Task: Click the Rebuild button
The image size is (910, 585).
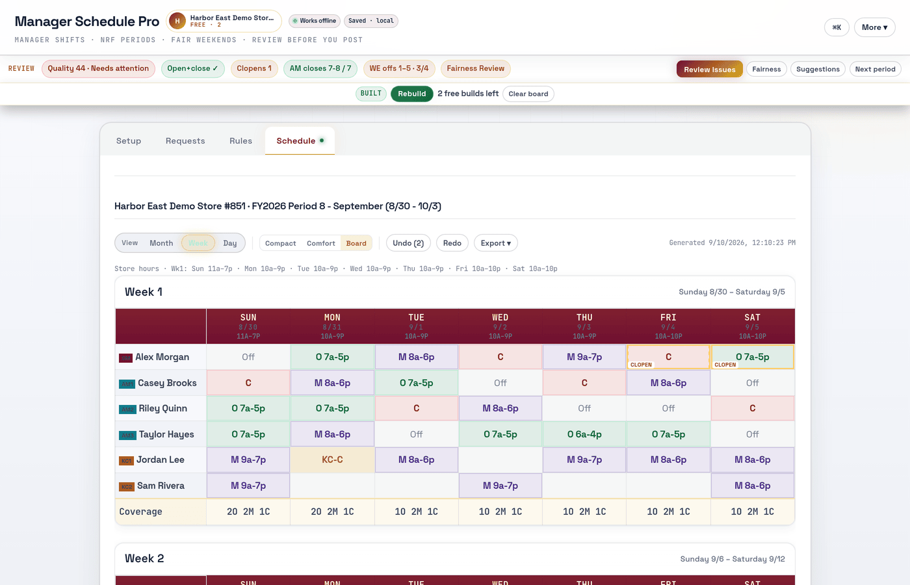Action: point(412,94)
